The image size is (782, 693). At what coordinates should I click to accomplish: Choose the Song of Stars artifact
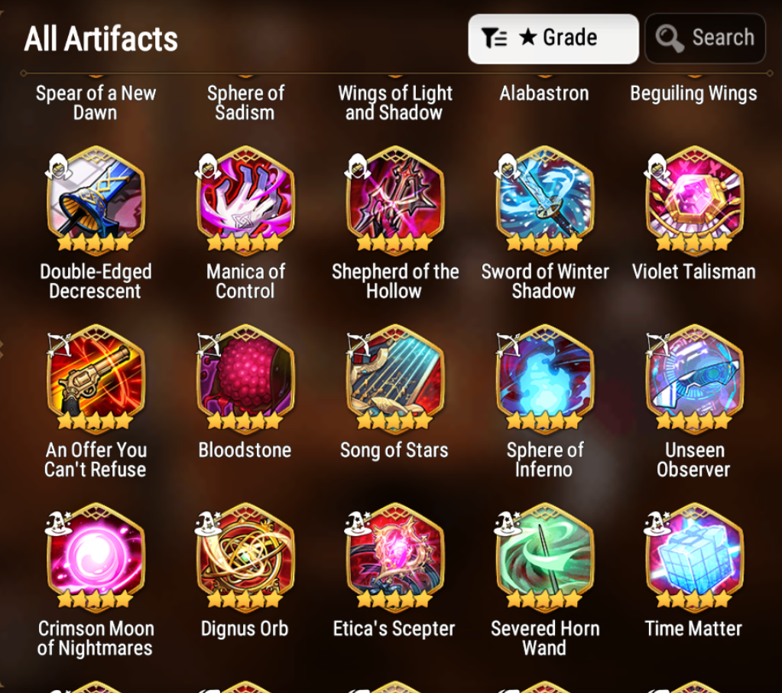pyautogui.click(x=394, y=377)
